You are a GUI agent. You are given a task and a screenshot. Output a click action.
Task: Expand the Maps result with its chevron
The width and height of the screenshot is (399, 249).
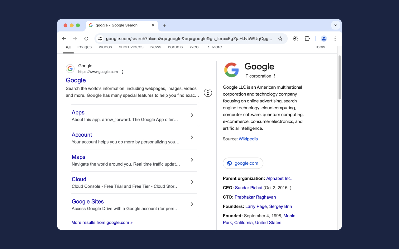point(192,160)
